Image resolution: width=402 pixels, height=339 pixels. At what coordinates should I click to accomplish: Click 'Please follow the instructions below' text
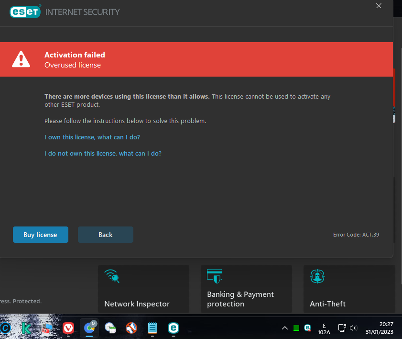tap(125, 121)
